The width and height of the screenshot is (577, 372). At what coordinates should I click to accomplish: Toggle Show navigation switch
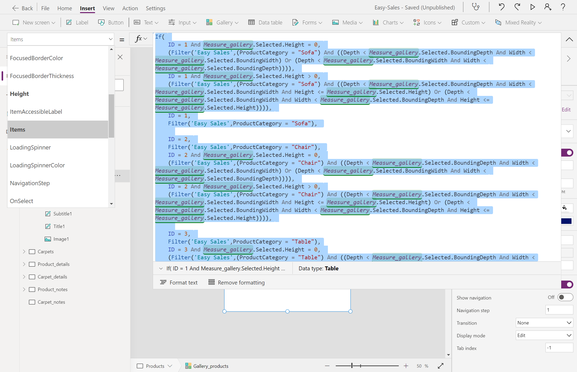coord(565,297)
